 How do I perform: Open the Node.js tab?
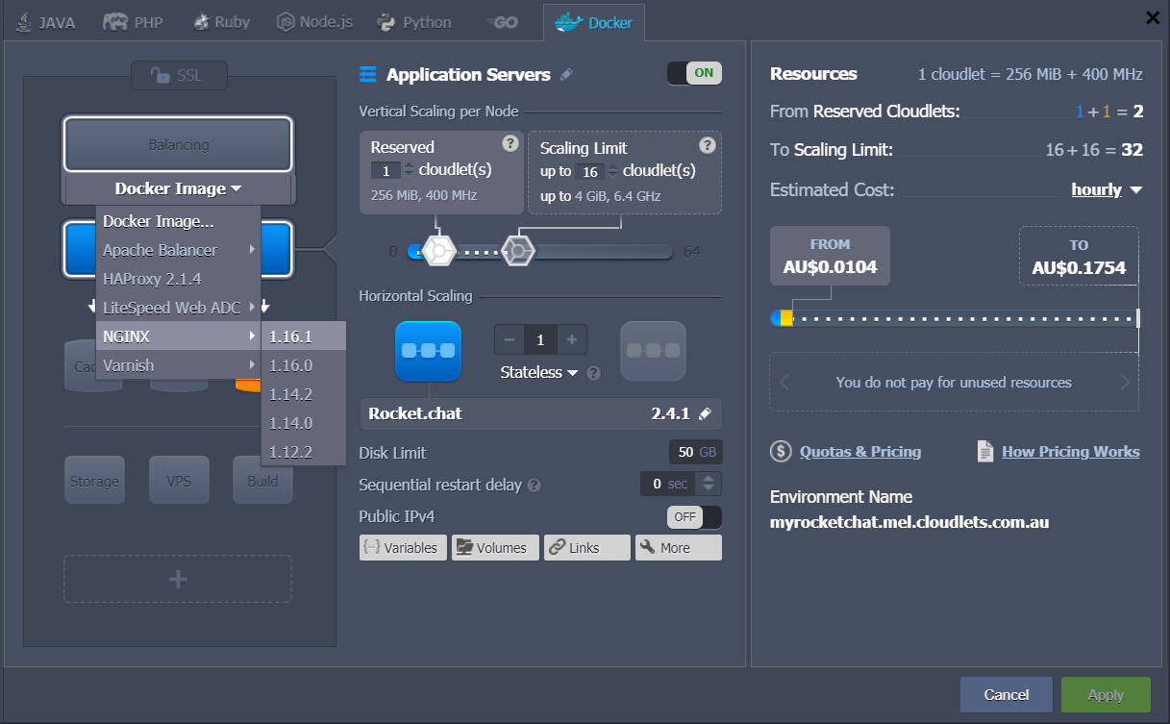click(x=314, y=22)
